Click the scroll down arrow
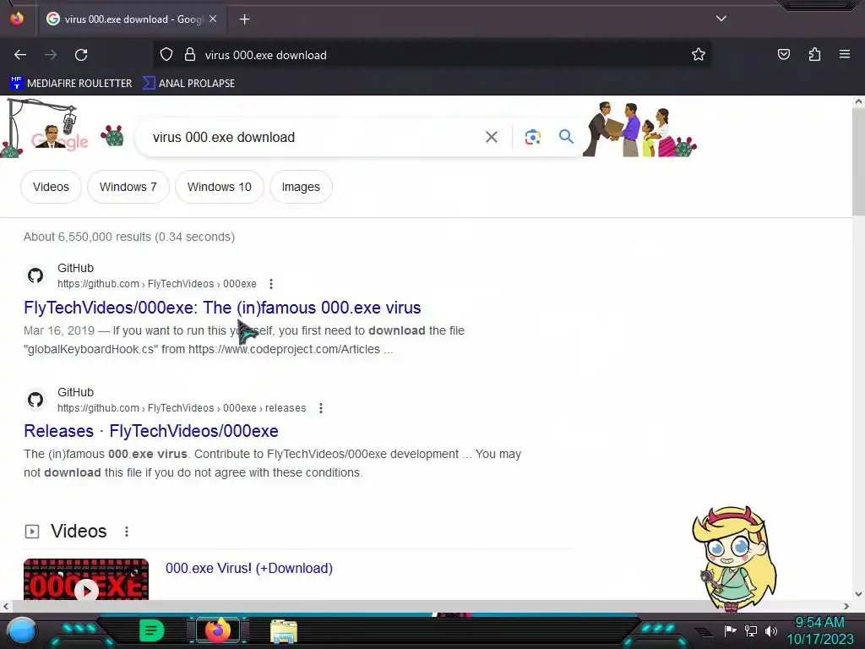 pyautogui.click(x=858, y=594)
